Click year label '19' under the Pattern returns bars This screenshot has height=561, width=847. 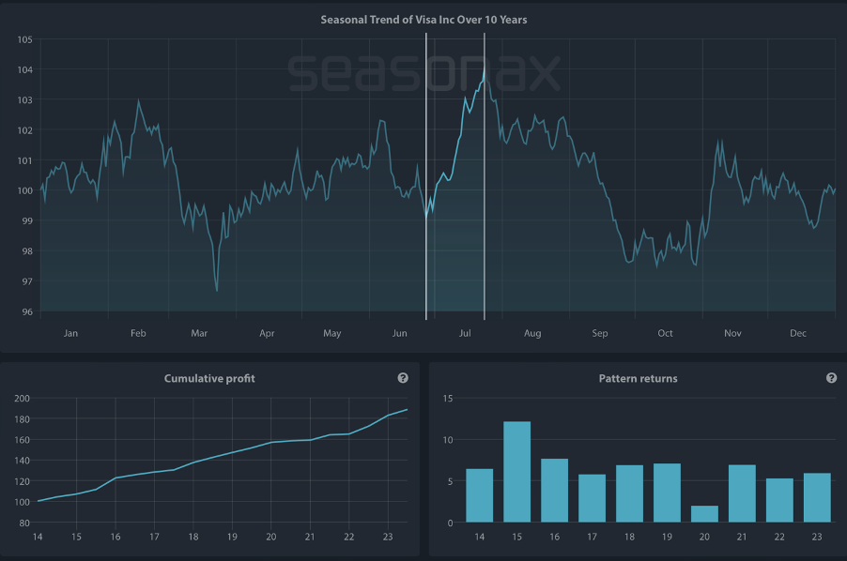pos(667,538)
